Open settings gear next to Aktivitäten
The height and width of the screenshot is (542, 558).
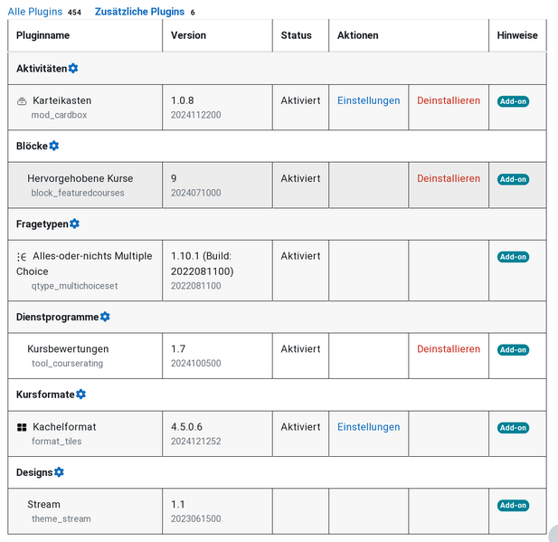click(73, 69)
